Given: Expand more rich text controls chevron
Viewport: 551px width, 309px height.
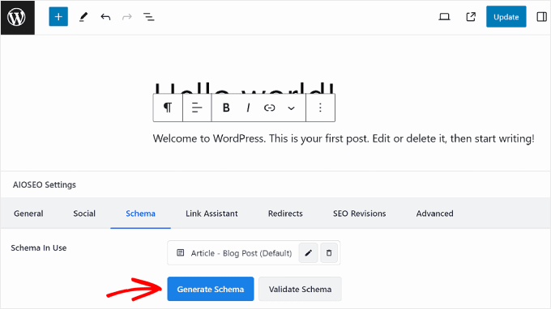Looking at the screenshot, I should (x=291, y=108).
